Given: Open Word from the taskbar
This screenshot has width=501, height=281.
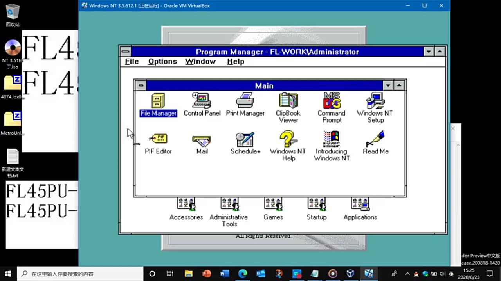Looking at the screenshot, I should pyautogui.click(x=225, y=274).
